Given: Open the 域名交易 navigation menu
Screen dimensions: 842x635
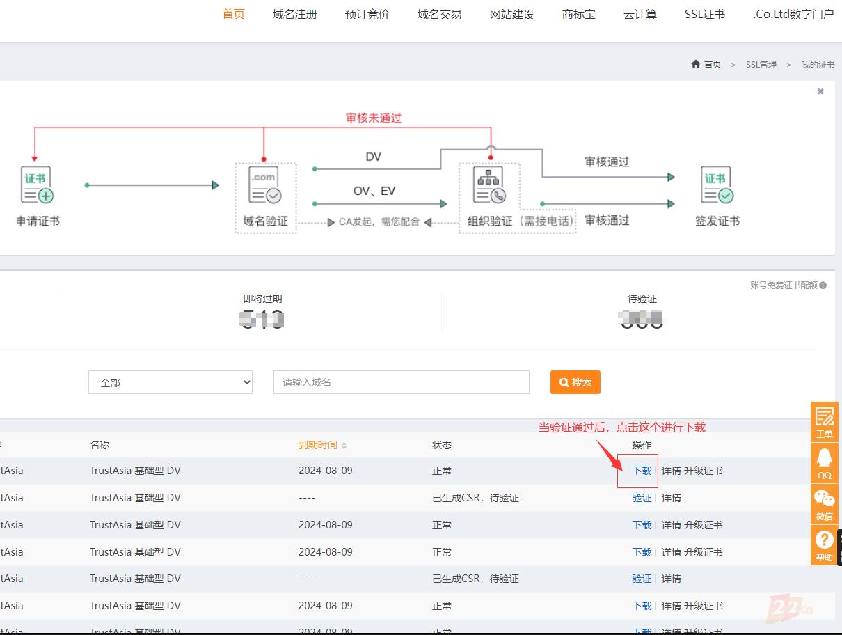Looking at the screenshot, I should (439, 14).
